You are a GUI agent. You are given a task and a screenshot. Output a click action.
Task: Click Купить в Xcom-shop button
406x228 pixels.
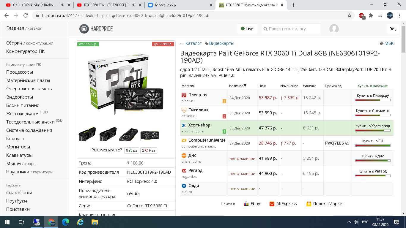coord(372,126)
